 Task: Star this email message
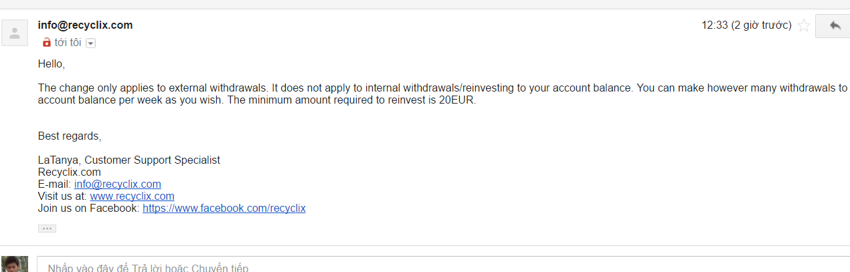[x=803, y=26]
